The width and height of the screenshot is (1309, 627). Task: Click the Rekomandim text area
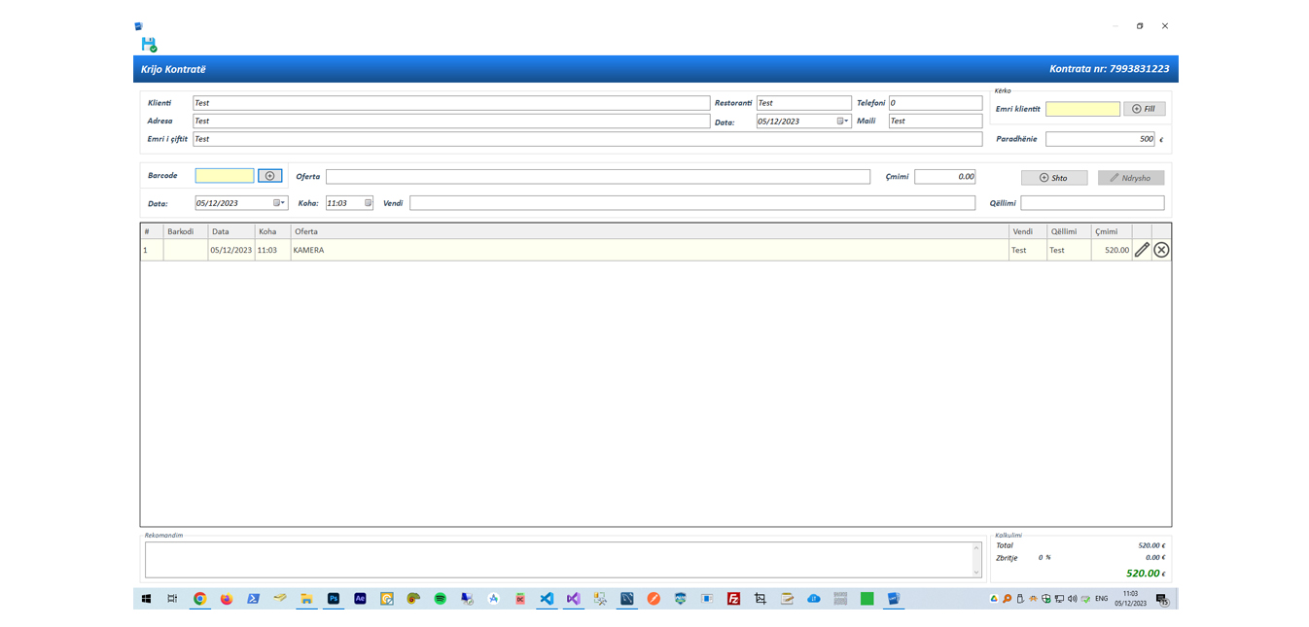coord(557,560)
